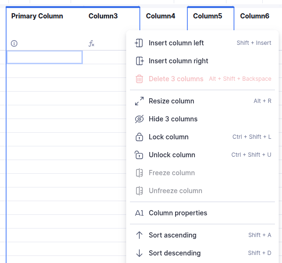This screenshot has width=282, height=263.
Task: Click the Unfreeze column icon
Action: pyautogui.click(x=139, y=191)
